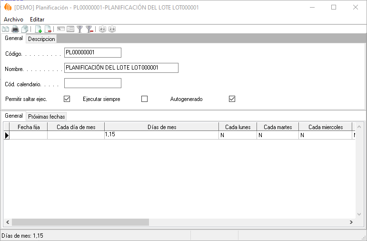Click the Días de mes column header
This screenshot has width=367, height=241.
(162, 127)
